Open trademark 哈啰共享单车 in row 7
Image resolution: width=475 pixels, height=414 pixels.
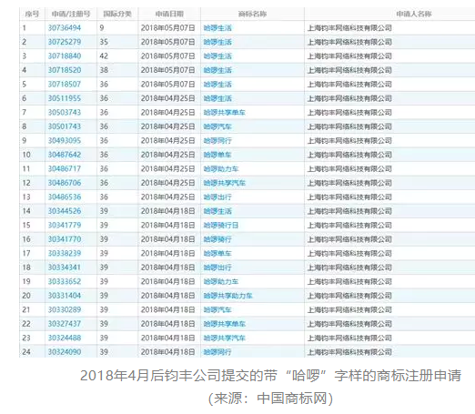coord(224,113)
